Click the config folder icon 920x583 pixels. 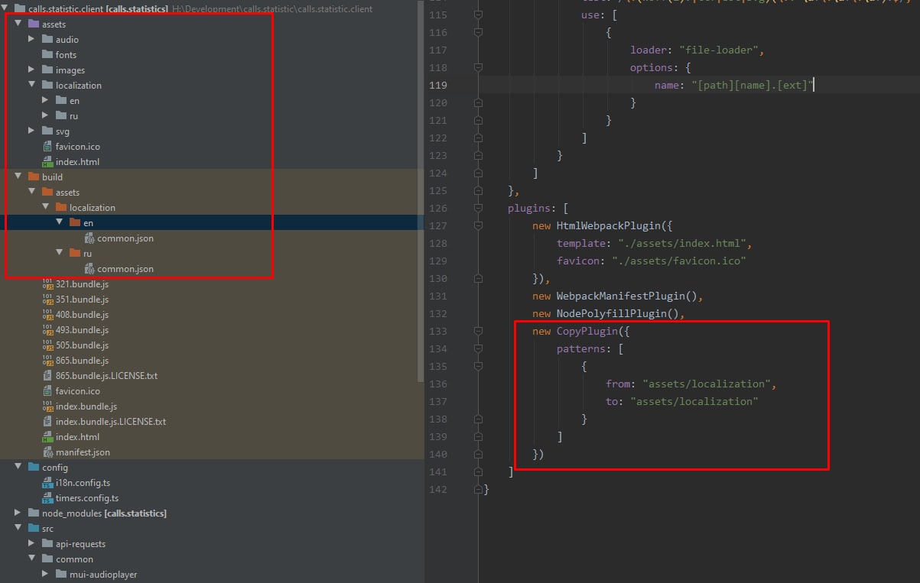[33, 467]
